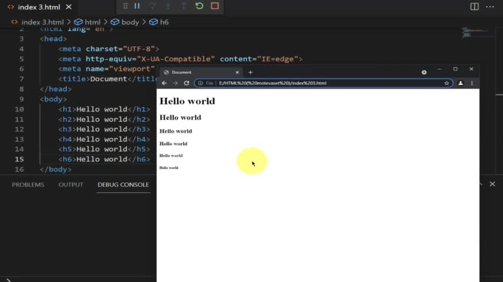
Task: Expand the body breadcrumb item
Action: [130, 22]
